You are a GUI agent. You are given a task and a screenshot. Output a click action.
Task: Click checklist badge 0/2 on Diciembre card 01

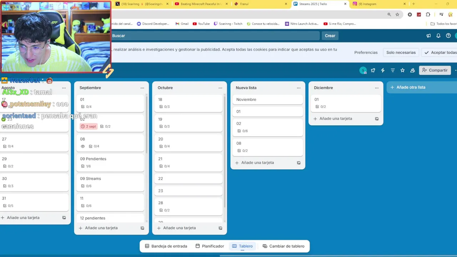pos(321,107)
